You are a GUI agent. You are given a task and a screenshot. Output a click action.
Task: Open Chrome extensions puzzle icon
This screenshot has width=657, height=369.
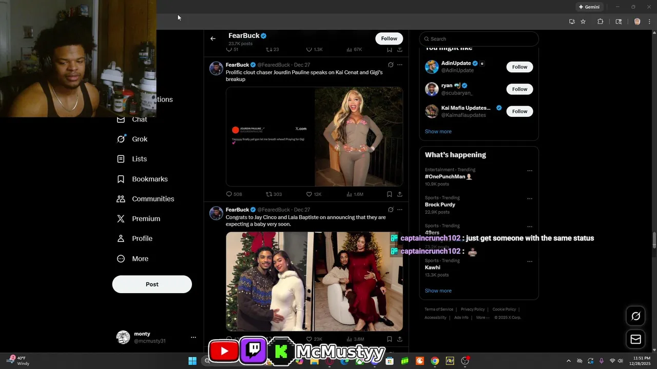600,22
